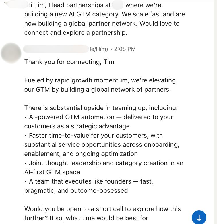Click "Would you be open to a short call" line

tap(102, 209)
